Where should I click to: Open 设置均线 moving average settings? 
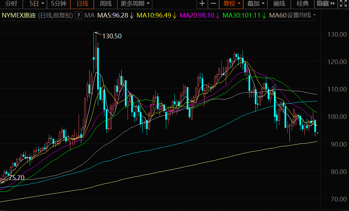(x=301, y=16)
